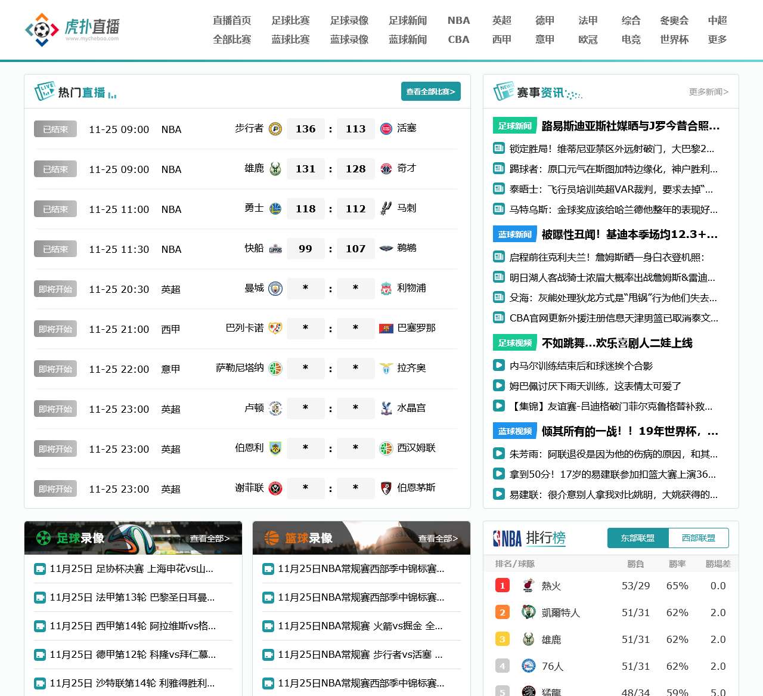Open the 篮球录像 nav item
763x696 pixels.
point(349,39)
